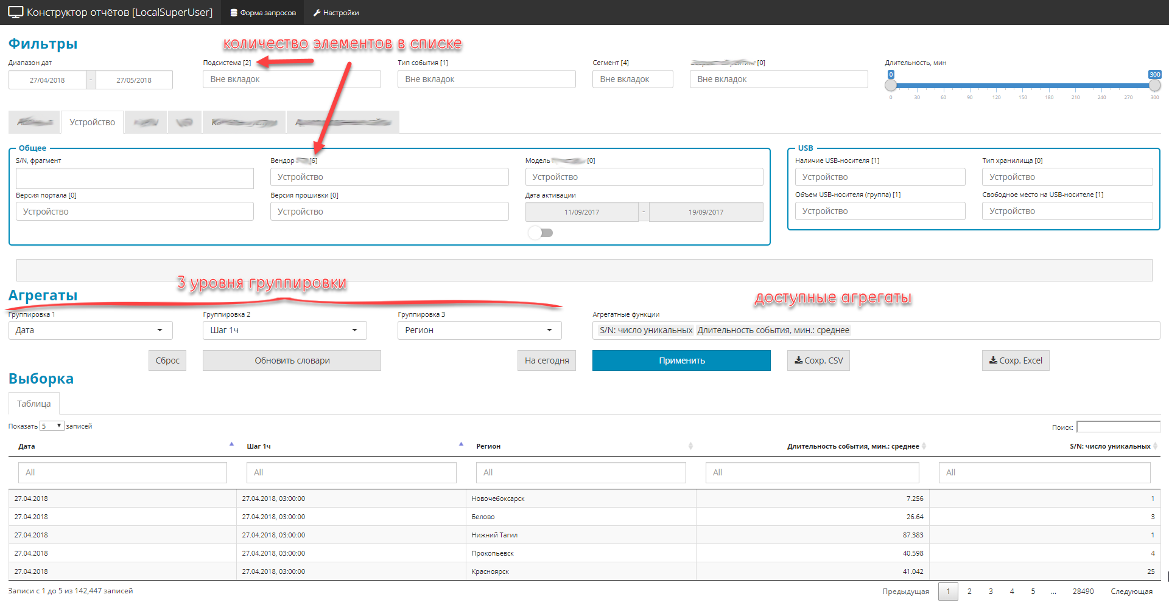
Task: Go to page 5 of the table
Action: tap(1033, 591)
